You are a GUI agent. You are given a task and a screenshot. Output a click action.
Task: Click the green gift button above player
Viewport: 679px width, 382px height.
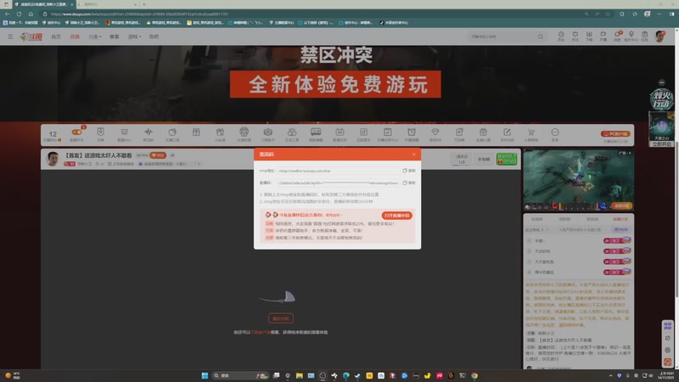[507, 159]
